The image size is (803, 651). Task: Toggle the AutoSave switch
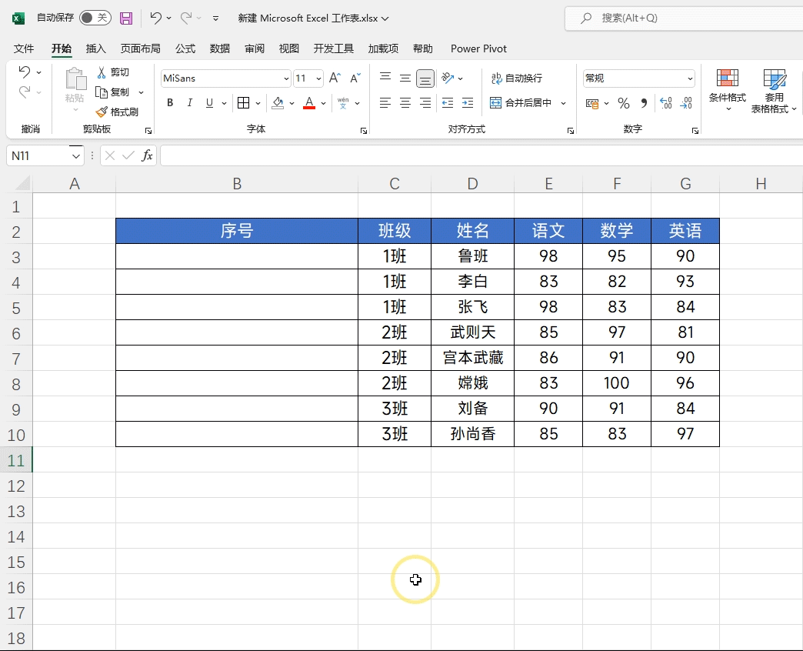pyautogui.click(x=95, y=18)
